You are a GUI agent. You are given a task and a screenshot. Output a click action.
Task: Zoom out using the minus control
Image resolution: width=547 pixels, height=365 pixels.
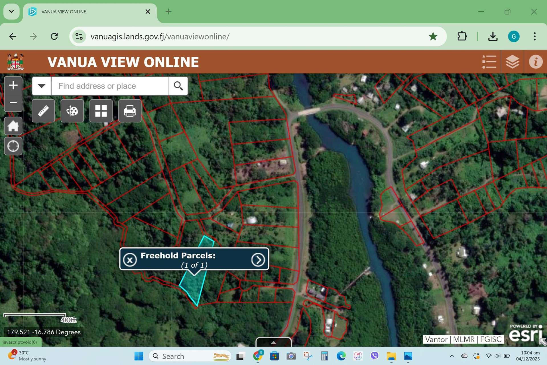pos(13,102)
